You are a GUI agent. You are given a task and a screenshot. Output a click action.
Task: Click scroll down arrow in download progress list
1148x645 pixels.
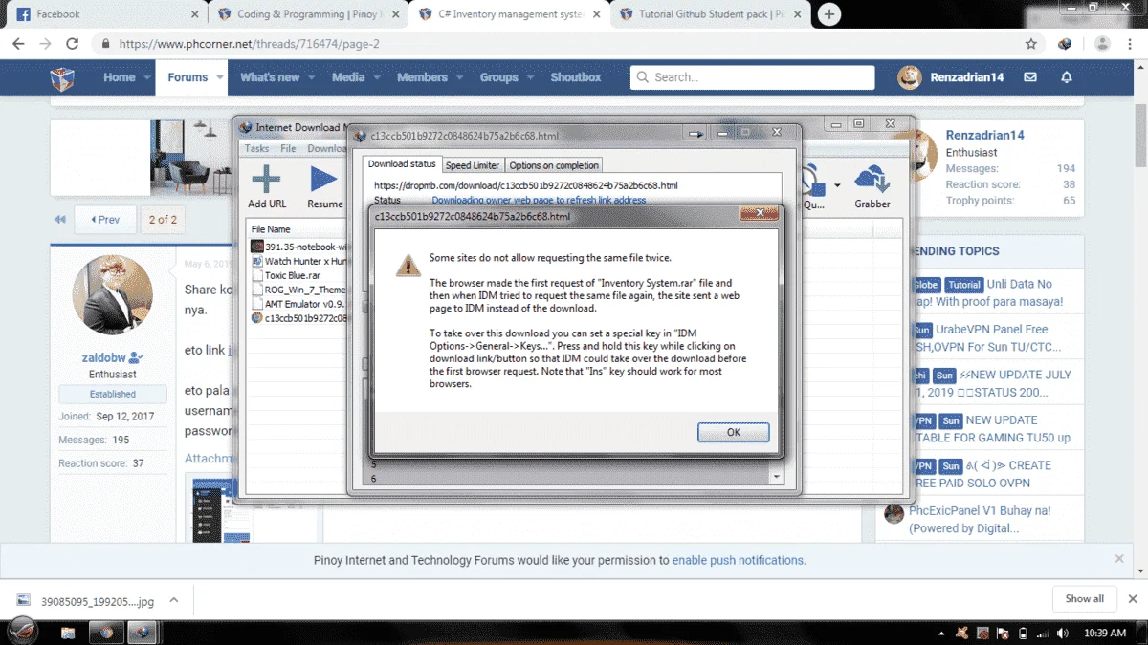(776, 477)
